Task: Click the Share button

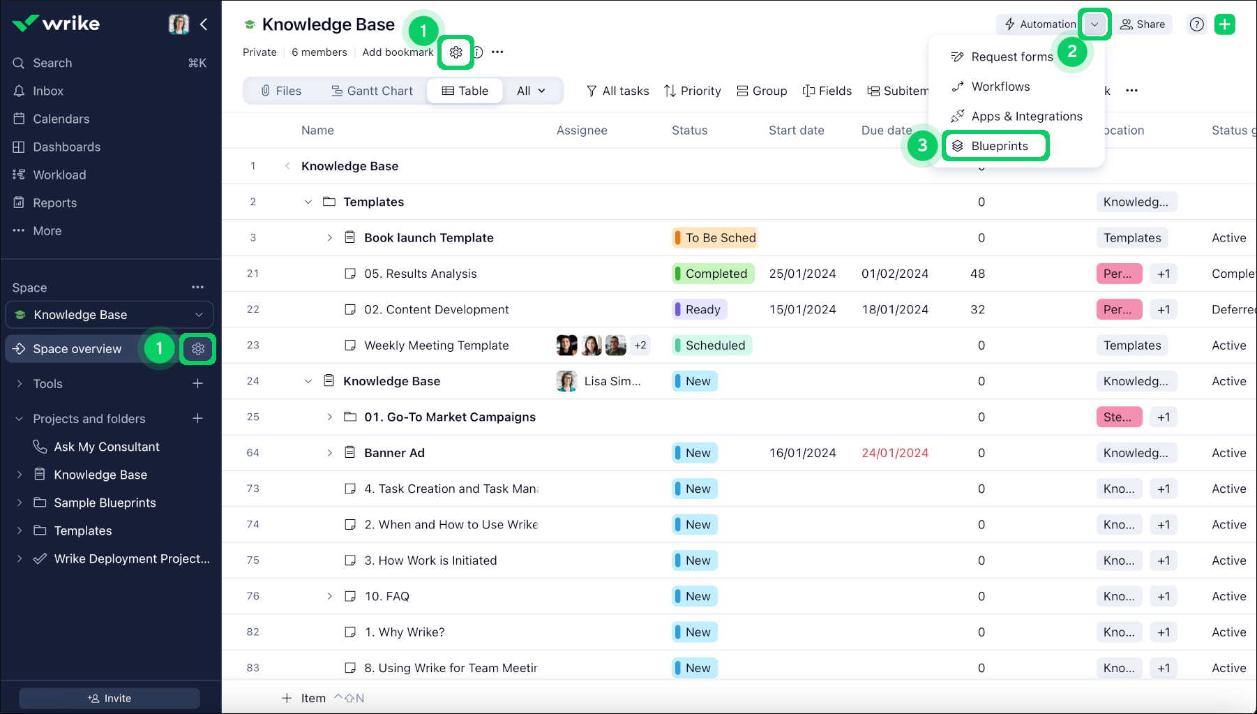Action: click(1143, 24)
